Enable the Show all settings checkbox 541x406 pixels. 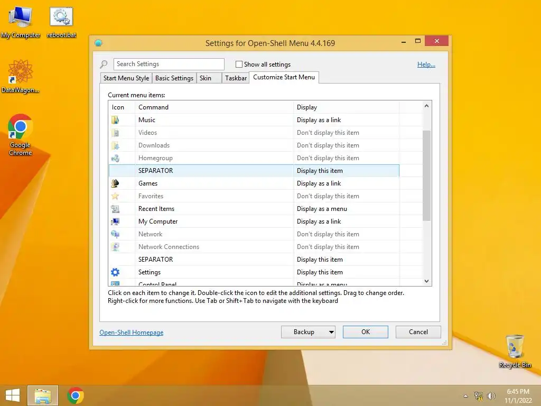coord(239,64)
